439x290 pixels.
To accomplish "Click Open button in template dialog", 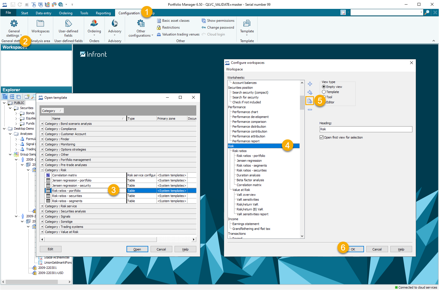I will (137, 249).
